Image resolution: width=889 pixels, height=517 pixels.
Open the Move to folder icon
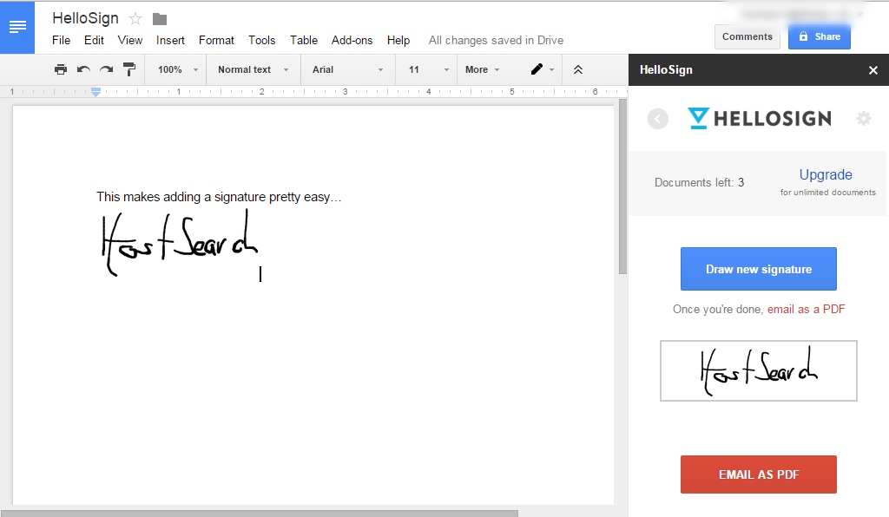tap(158, 17)
